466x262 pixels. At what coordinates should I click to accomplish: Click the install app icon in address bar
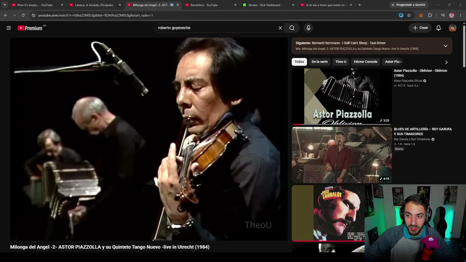pyautogui.click(x=401, y=15)
